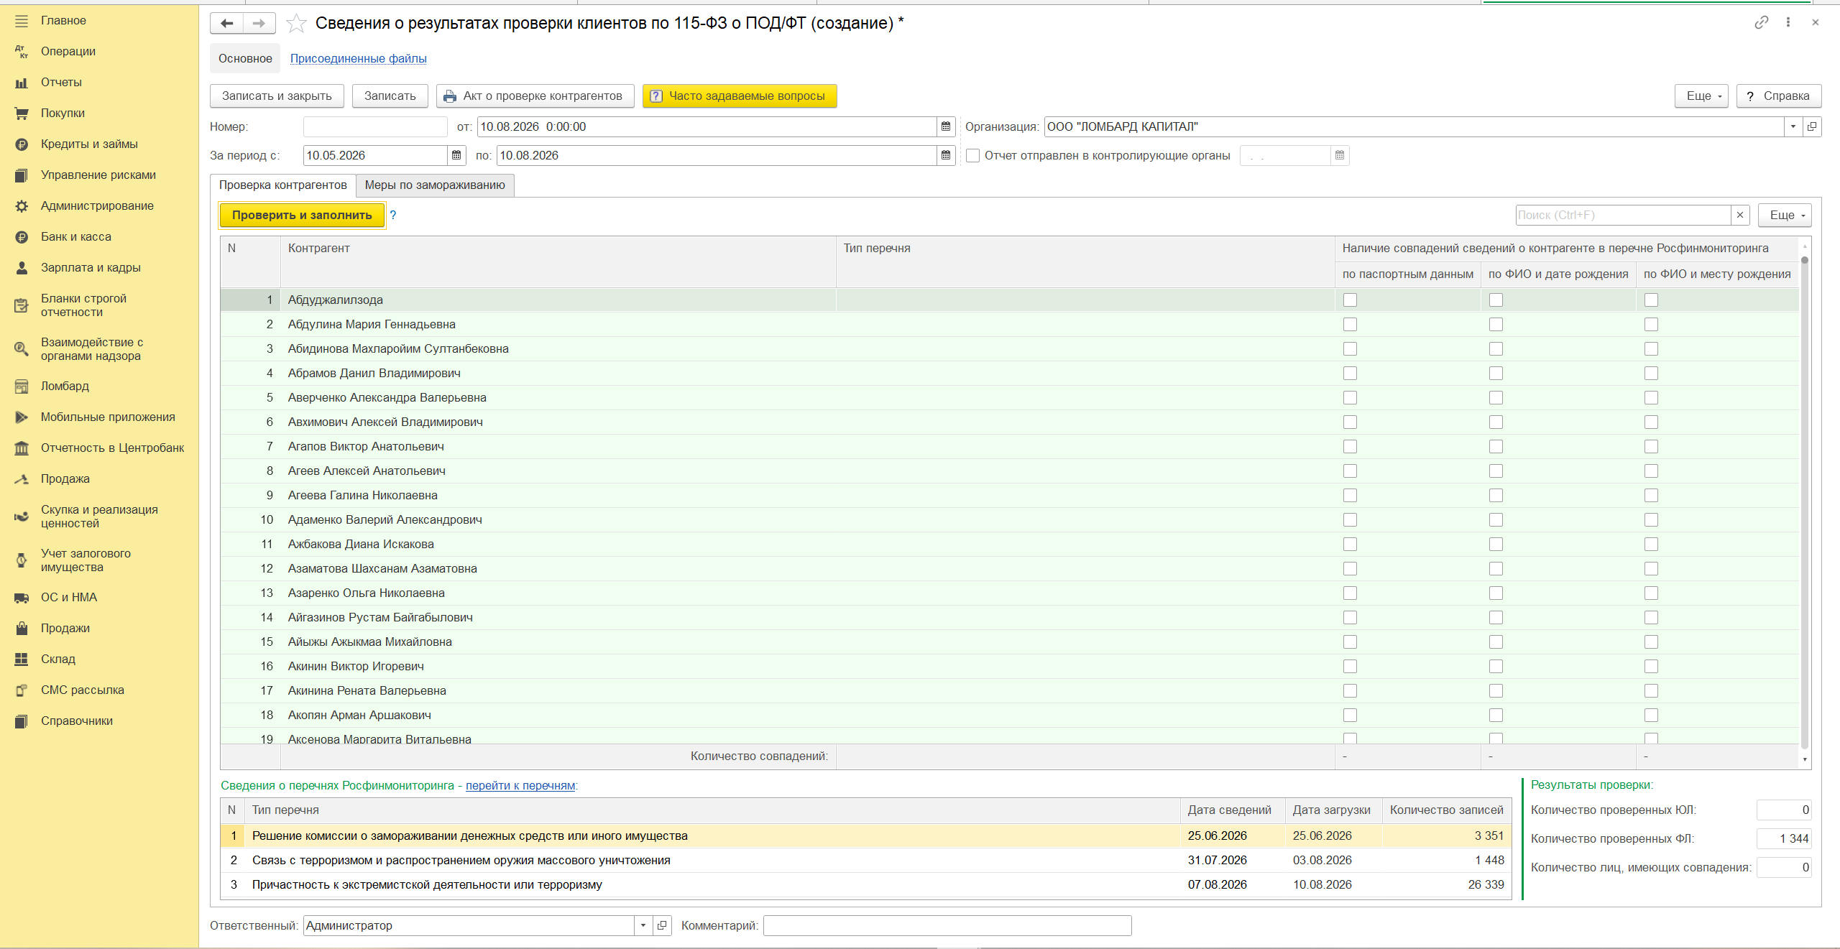
Task: Focus the Поиск (Ctrl+F) search field
Action: (x=1623, y=215)
